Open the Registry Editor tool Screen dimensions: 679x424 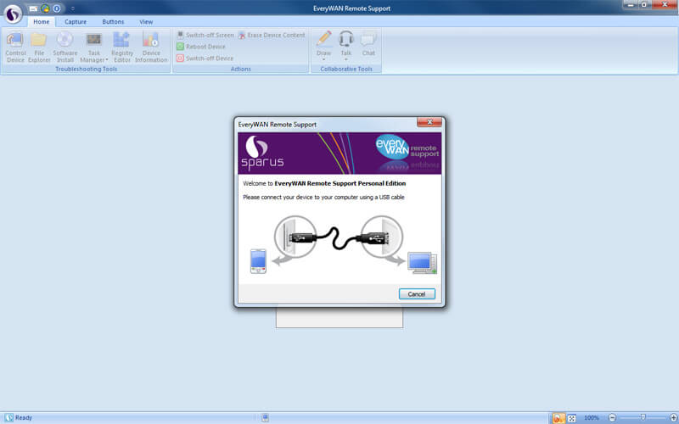pyautogui.click(x=122, y=47)
